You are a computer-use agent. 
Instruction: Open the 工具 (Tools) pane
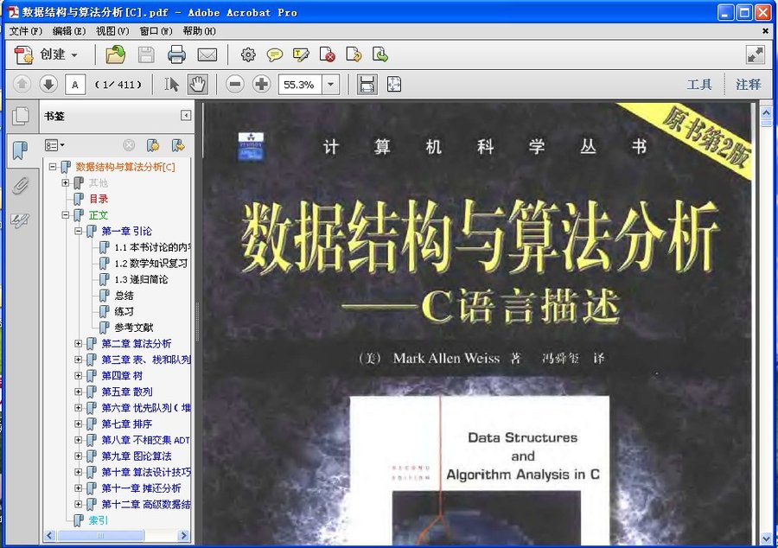pyautogui.click(x=699, y=84)
